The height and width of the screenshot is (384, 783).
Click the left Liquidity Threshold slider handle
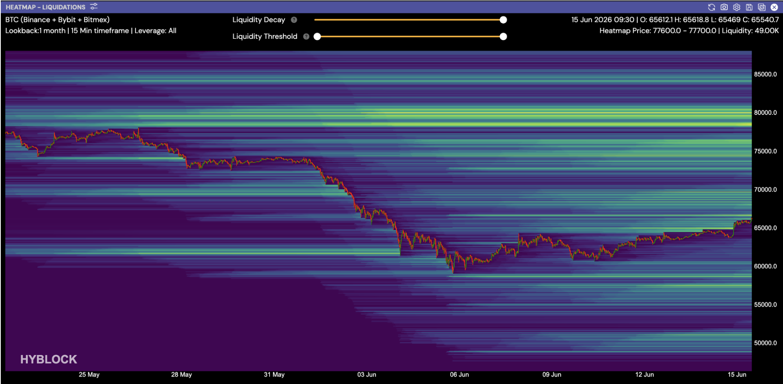pyautogui.click(x=317, y=36)
